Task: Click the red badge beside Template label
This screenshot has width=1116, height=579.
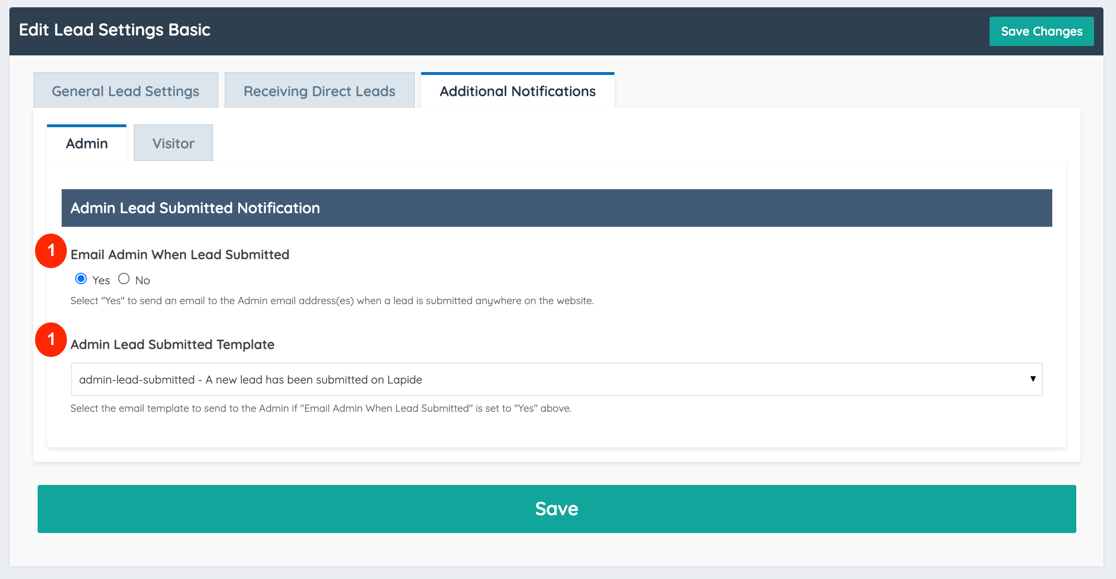Action: (51, 340)
